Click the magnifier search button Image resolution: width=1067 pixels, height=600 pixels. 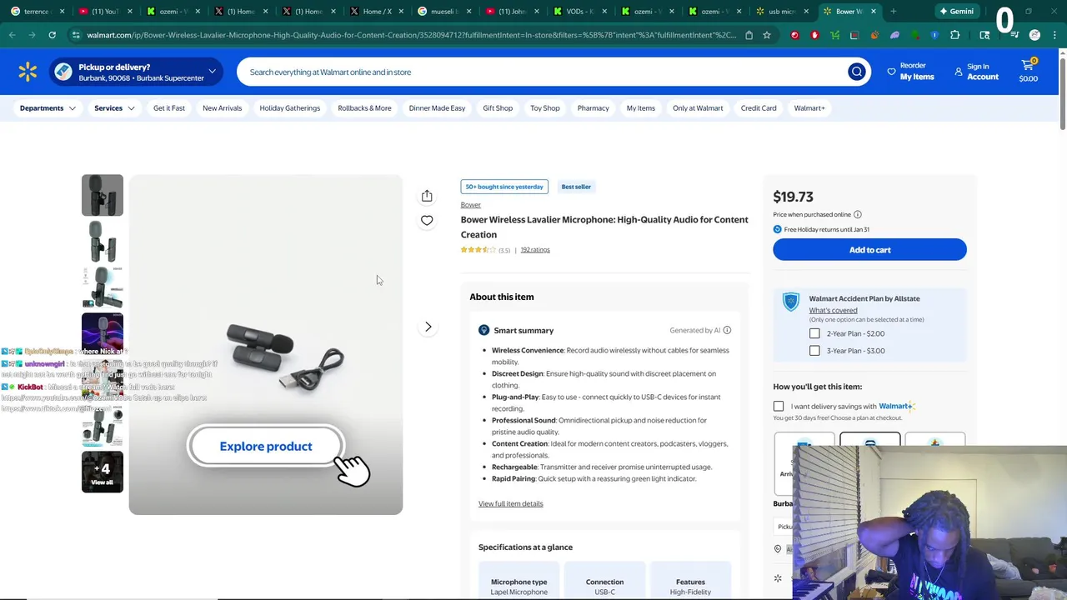pyautogui.click(x=856, y=72)
